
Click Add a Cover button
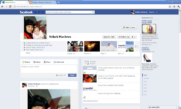pos(129,28)
